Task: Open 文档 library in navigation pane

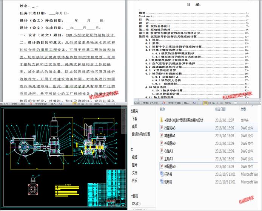Action: (135, 173)
